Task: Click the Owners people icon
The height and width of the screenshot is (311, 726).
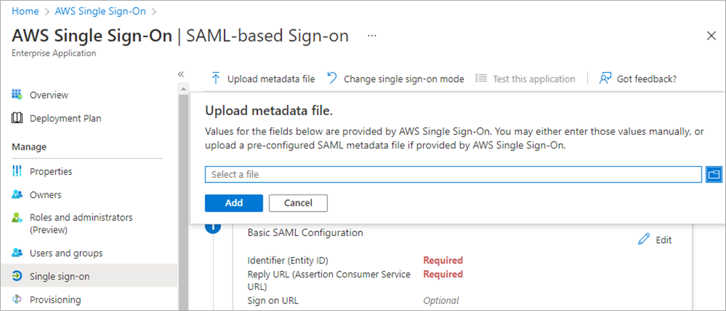Action: point(18,195)
